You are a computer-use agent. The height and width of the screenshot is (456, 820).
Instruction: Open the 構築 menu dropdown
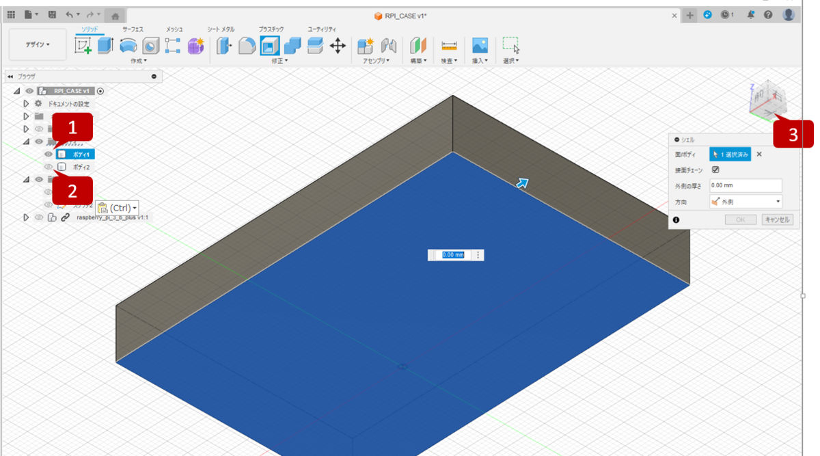[418, 61]
